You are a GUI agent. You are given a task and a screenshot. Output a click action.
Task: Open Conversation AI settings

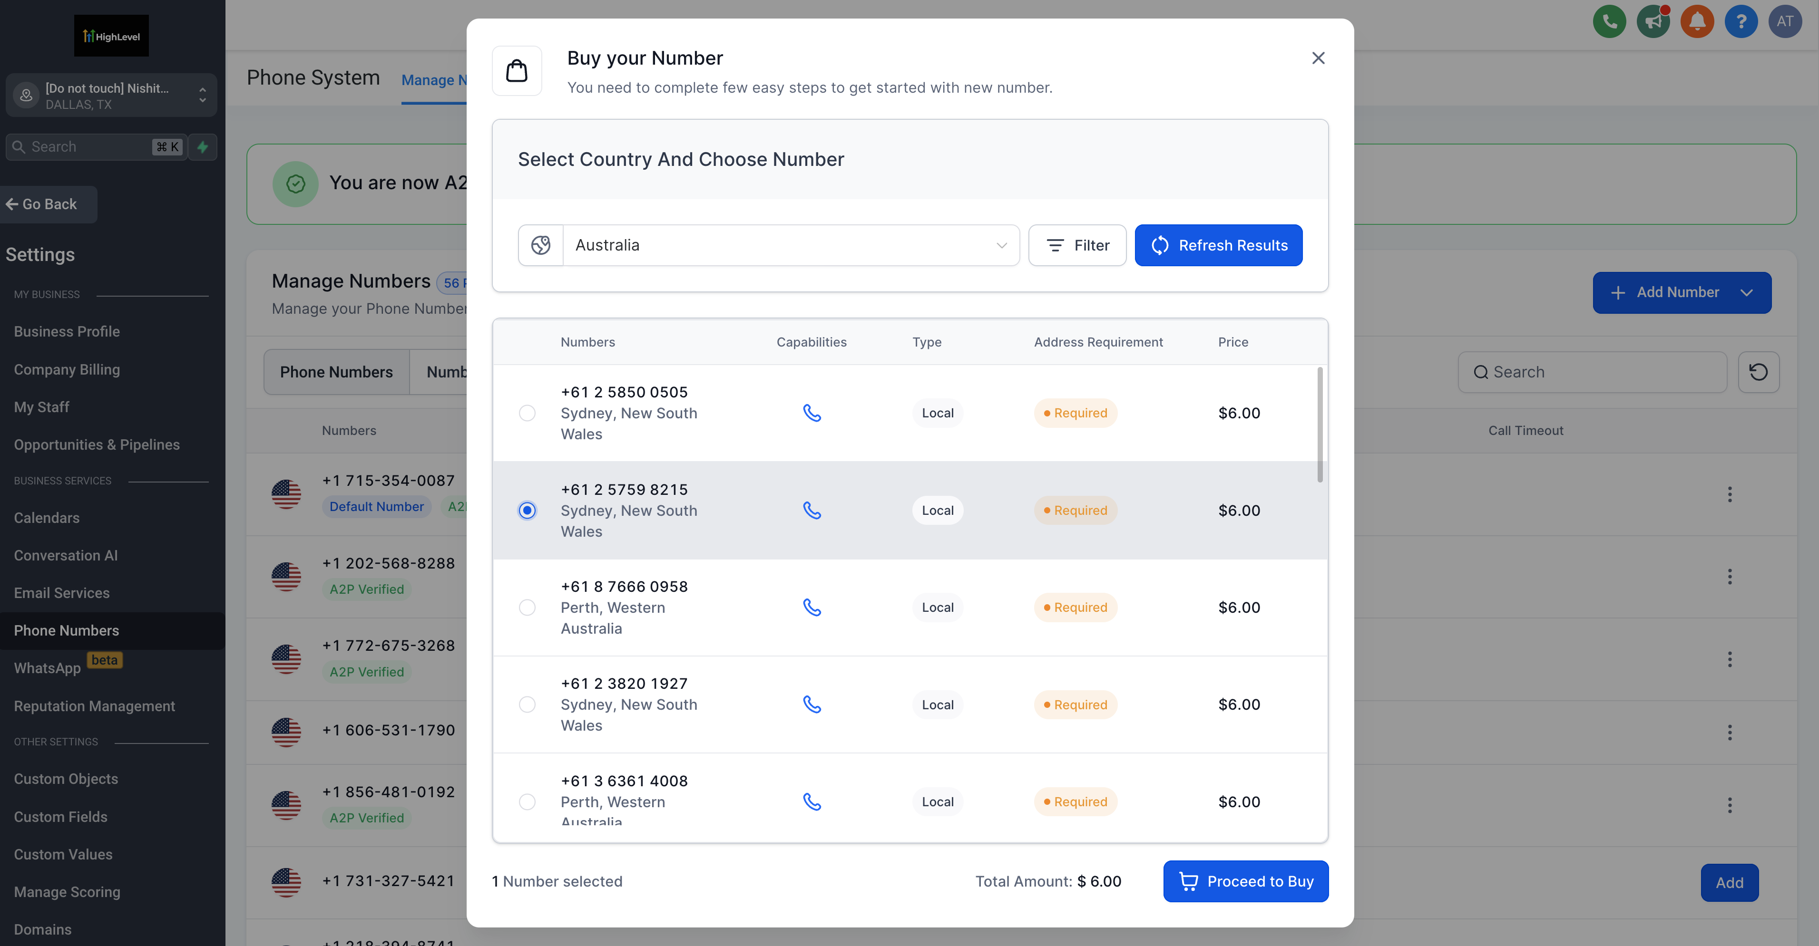66,555
